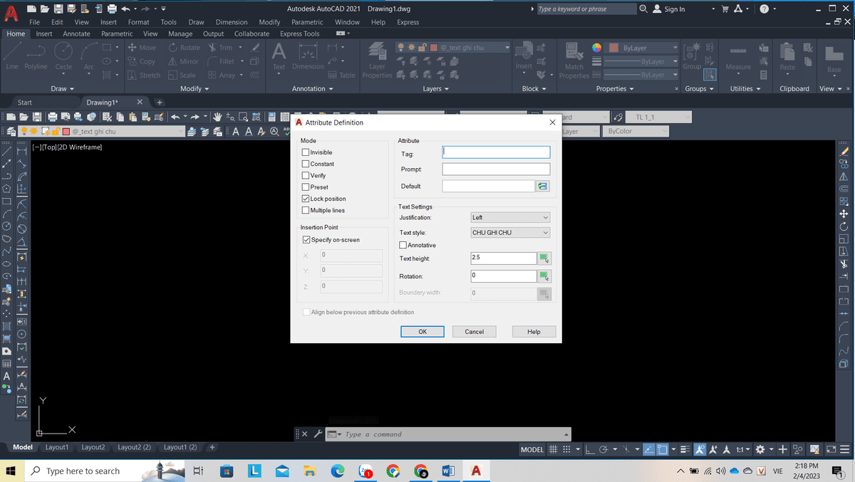Viewport: 855px width, 482px height.
Task: Open the Measure utility
Action: pos(738,57)
